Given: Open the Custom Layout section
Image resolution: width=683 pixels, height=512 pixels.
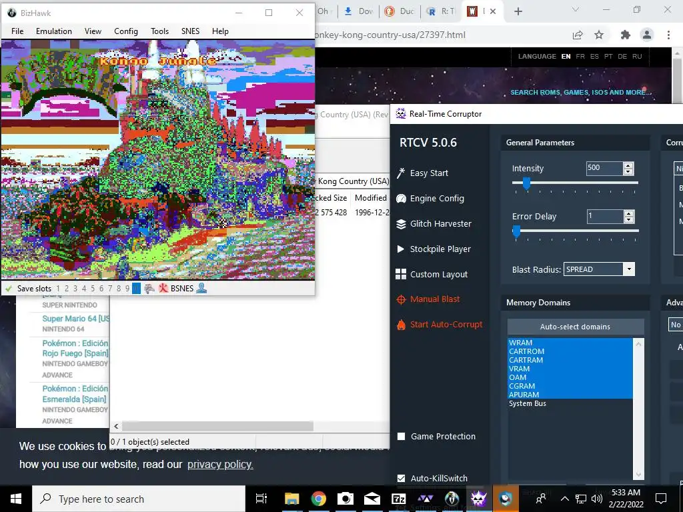Looking at the screenshot, I should coord(432,274).
